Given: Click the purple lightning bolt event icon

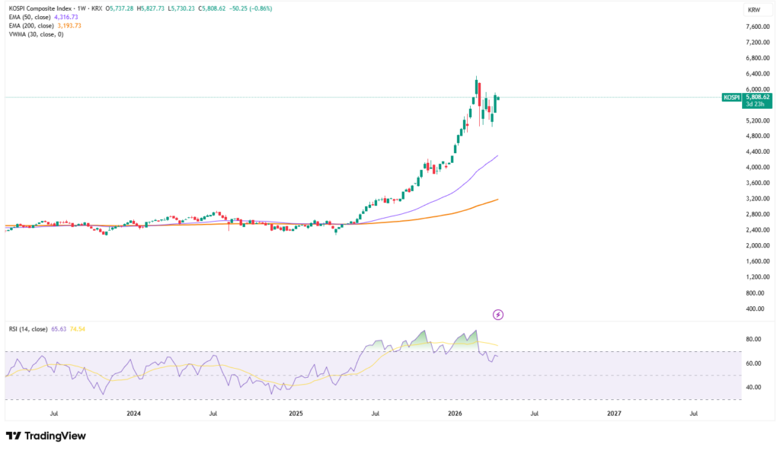Looking at the screenshot, I should [498, 314].
